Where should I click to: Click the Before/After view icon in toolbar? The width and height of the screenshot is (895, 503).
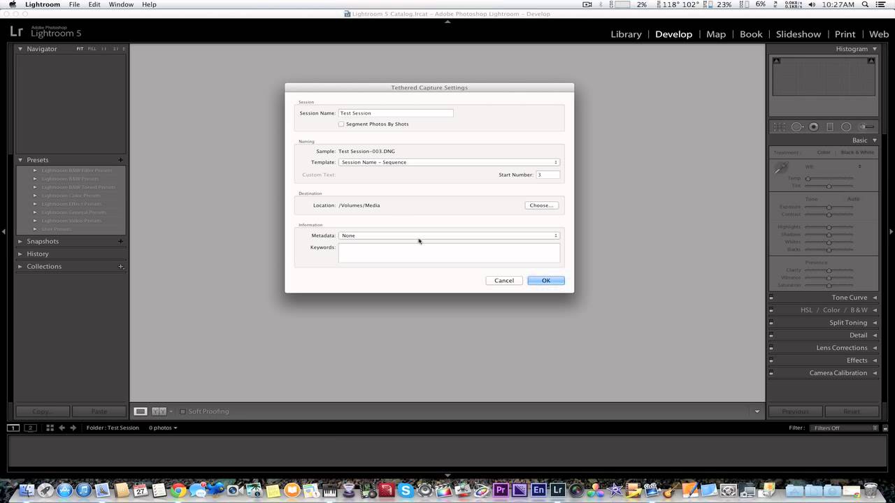click(159, 411)
